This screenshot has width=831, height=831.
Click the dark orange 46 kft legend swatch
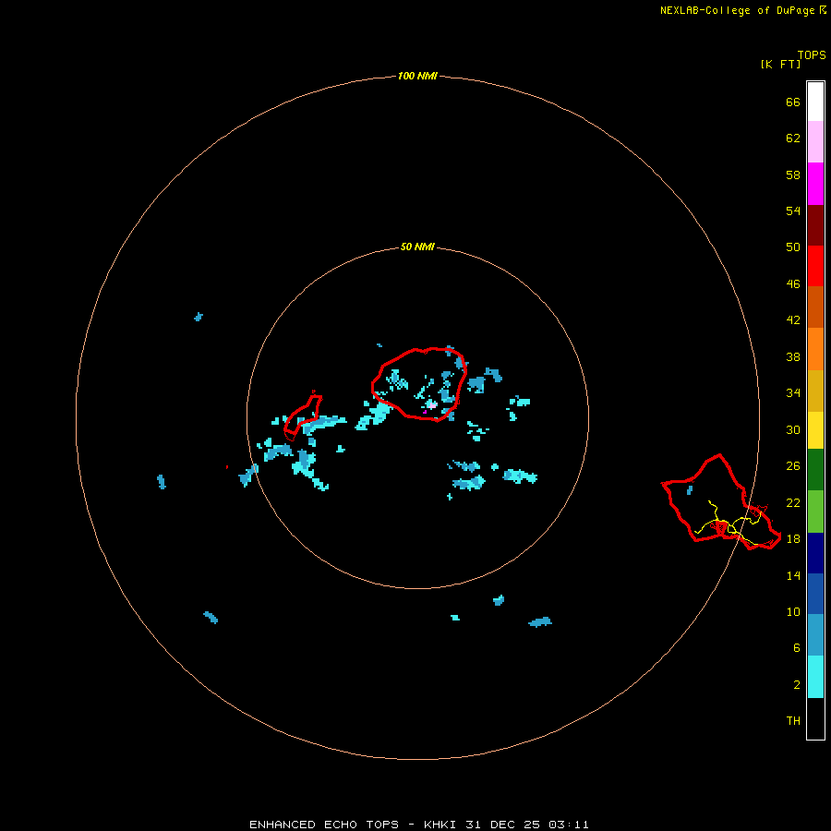point(815,307)
